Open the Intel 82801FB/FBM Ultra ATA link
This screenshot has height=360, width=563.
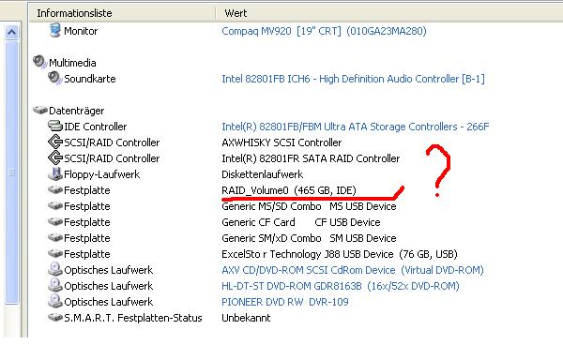[355, 127]
